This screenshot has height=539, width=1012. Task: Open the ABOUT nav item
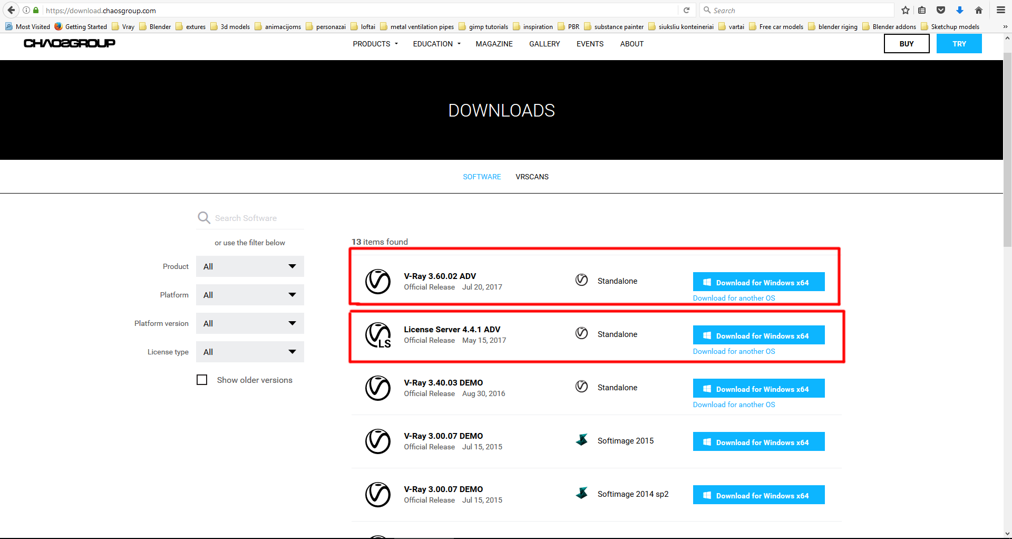click(631, 44)
